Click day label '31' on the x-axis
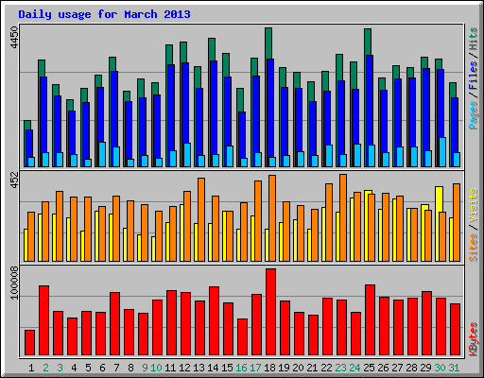The width and height of the screenshot is (484, 378). pos(454,368)
